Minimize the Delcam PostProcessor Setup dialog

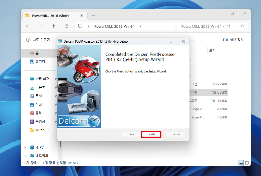(159, 41)
